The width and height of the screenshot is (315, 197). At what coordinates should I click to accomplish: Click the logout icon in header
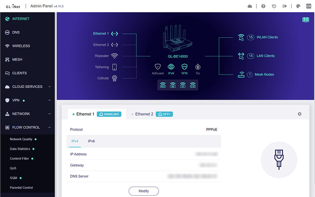[x=284, y=6]
